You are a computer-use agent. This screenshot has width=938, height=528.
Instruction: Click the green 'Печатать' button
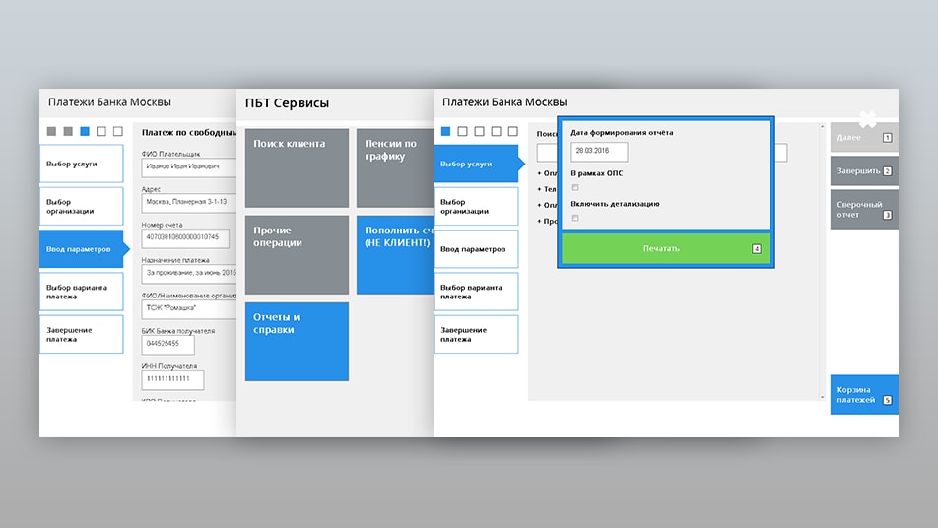coord(666,249)
